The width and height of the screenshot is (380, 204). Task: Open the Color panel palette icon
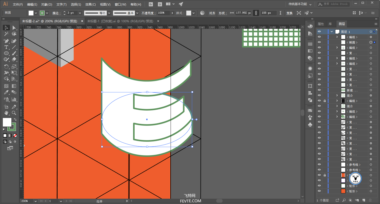pyautogui.click(x=310, y=26)
